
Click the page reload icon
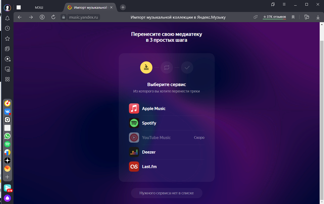pyautogui.click(x=53, y=17)
